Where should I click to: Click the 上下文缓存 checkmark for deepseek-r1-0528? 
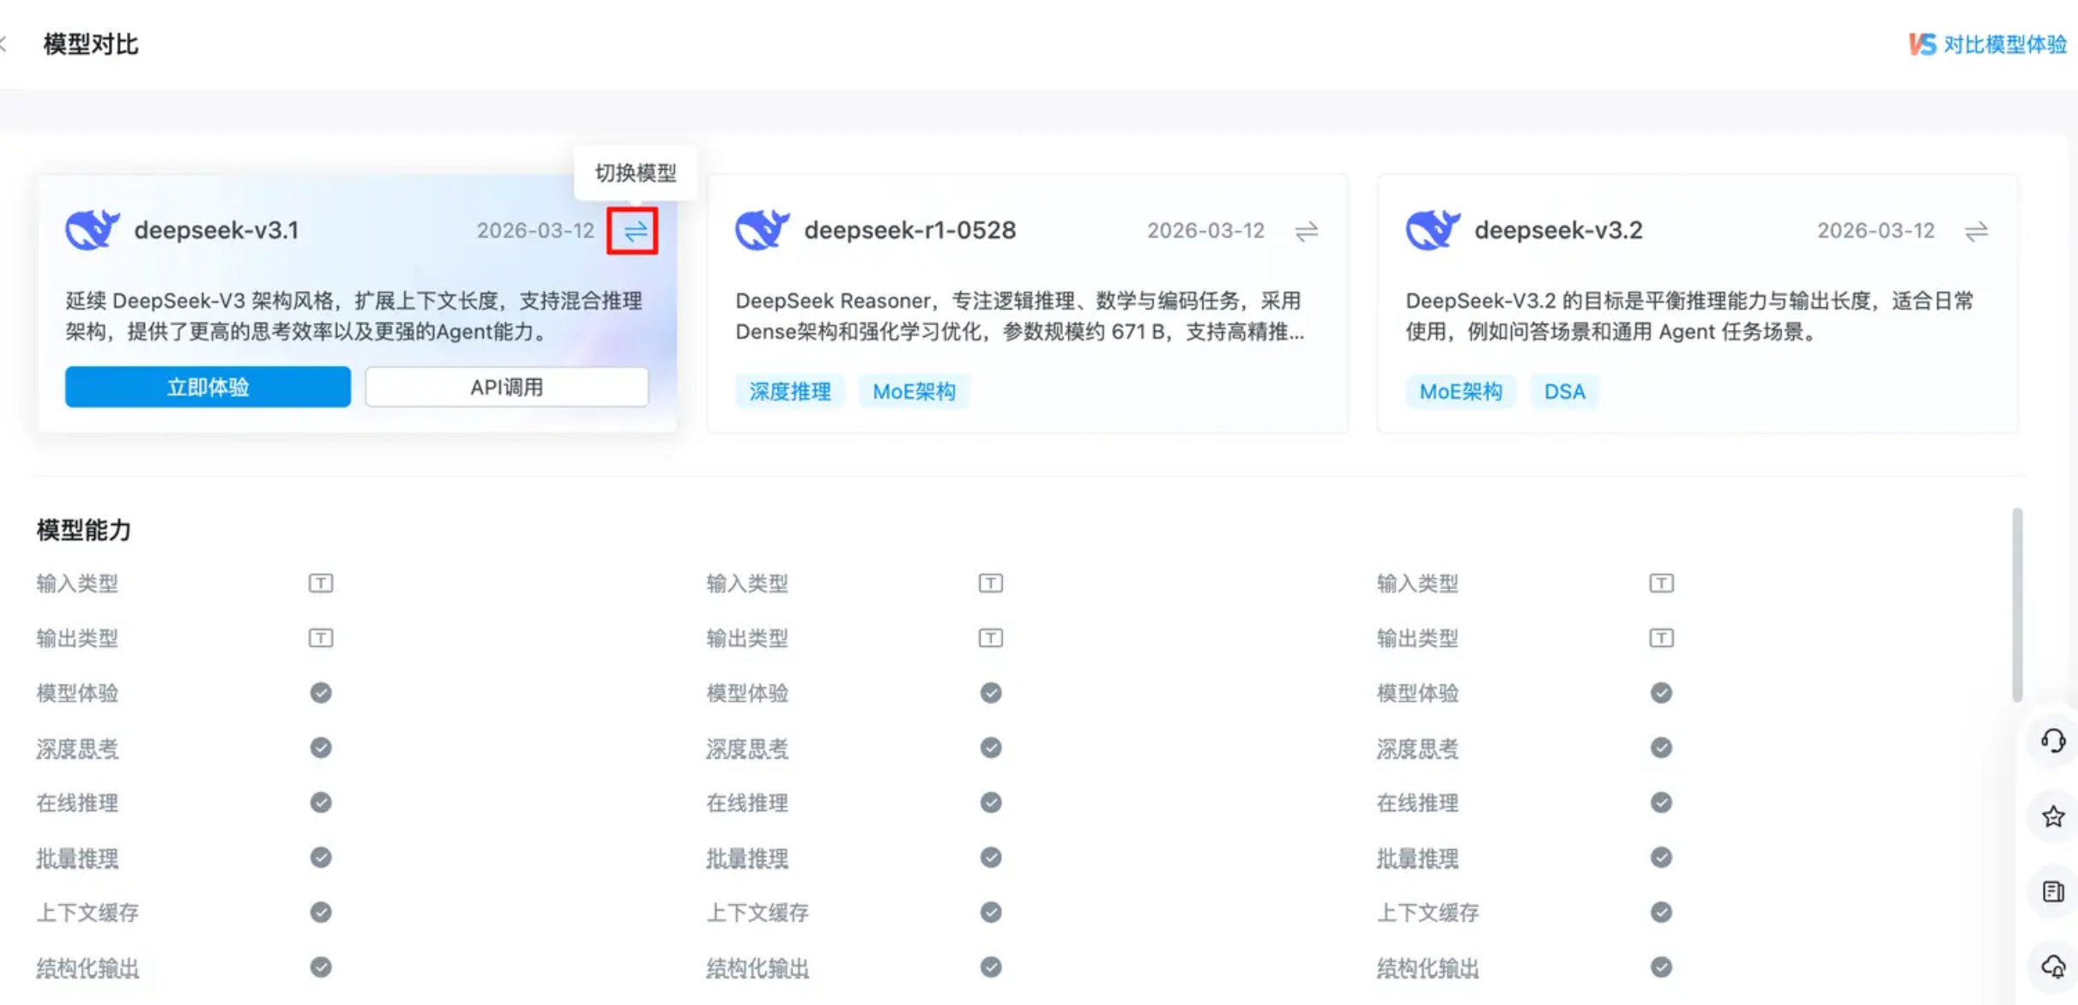991,912
